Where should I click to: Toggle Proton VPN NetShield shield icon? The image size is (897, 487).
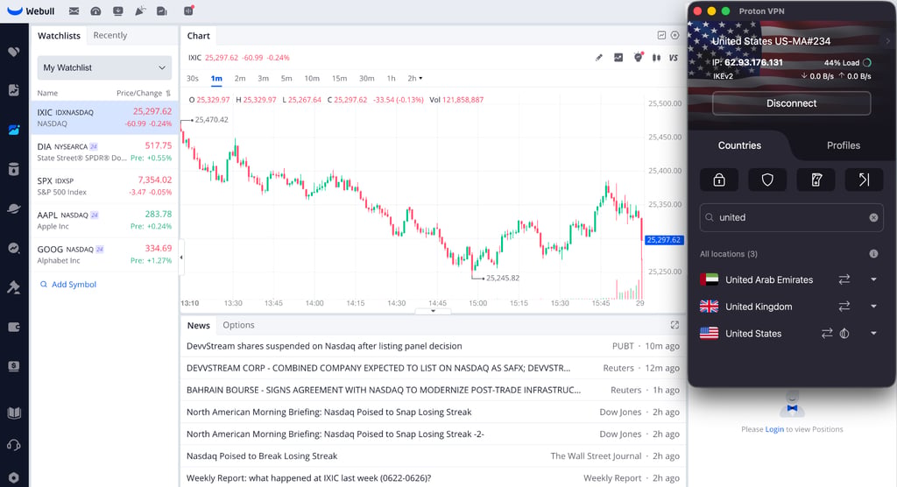coord(767,180)
